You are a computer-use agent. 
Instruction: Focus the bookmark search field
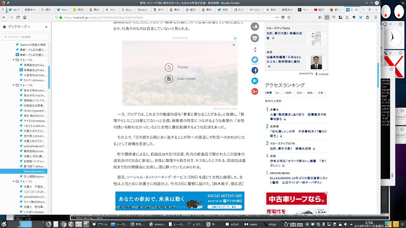point(25,37)
